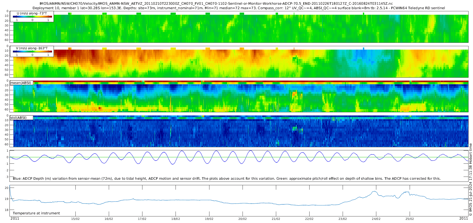This screenshot has width=473, height=223.
Task: Click the Temperature at instrument label
Action: [36, 213]
